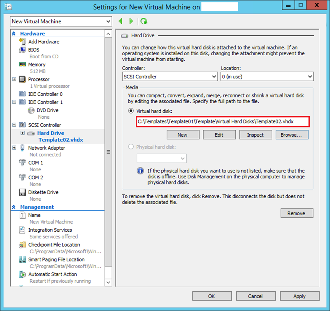Expand the Hard Drive tree node
This screenshot has height=311, width=330.
click(23, 133)
